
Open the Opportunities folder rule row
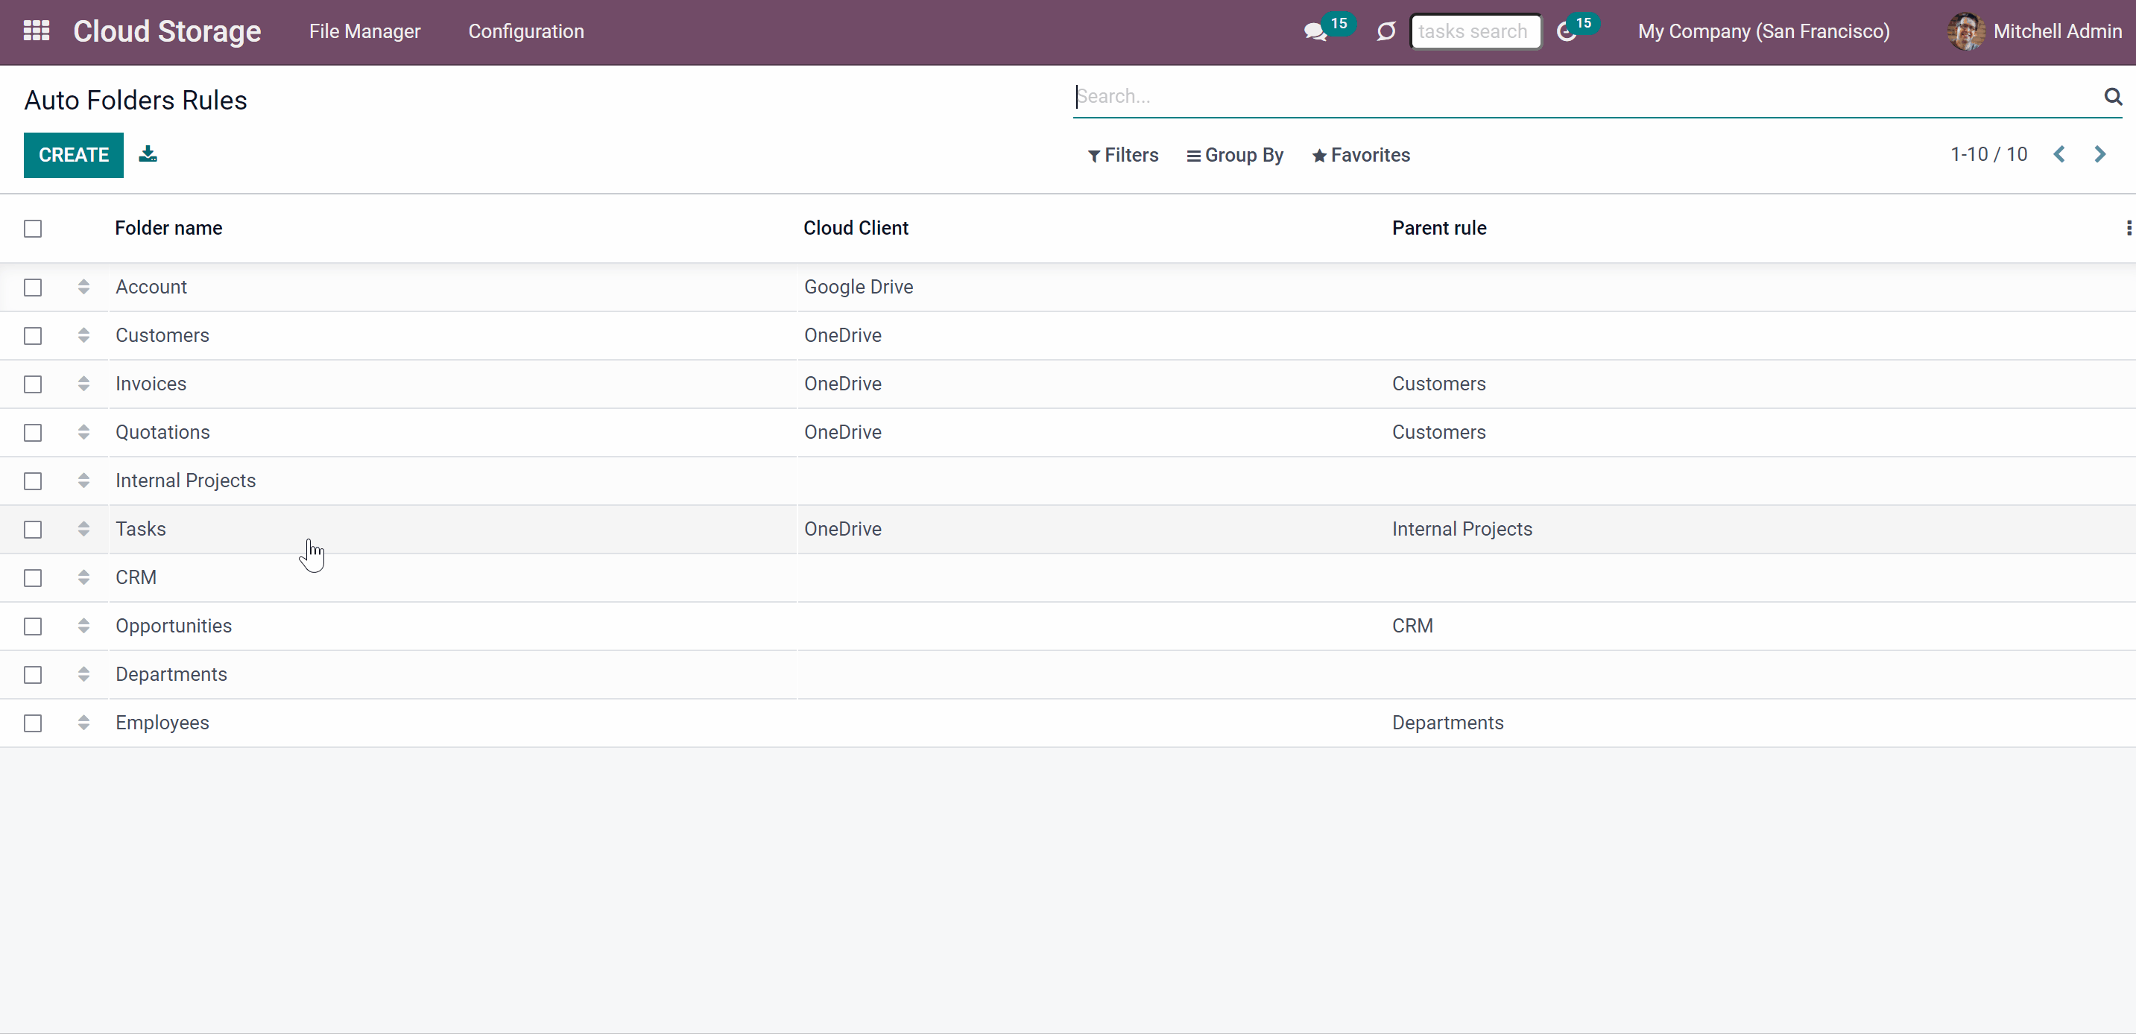click(1068, 627)
